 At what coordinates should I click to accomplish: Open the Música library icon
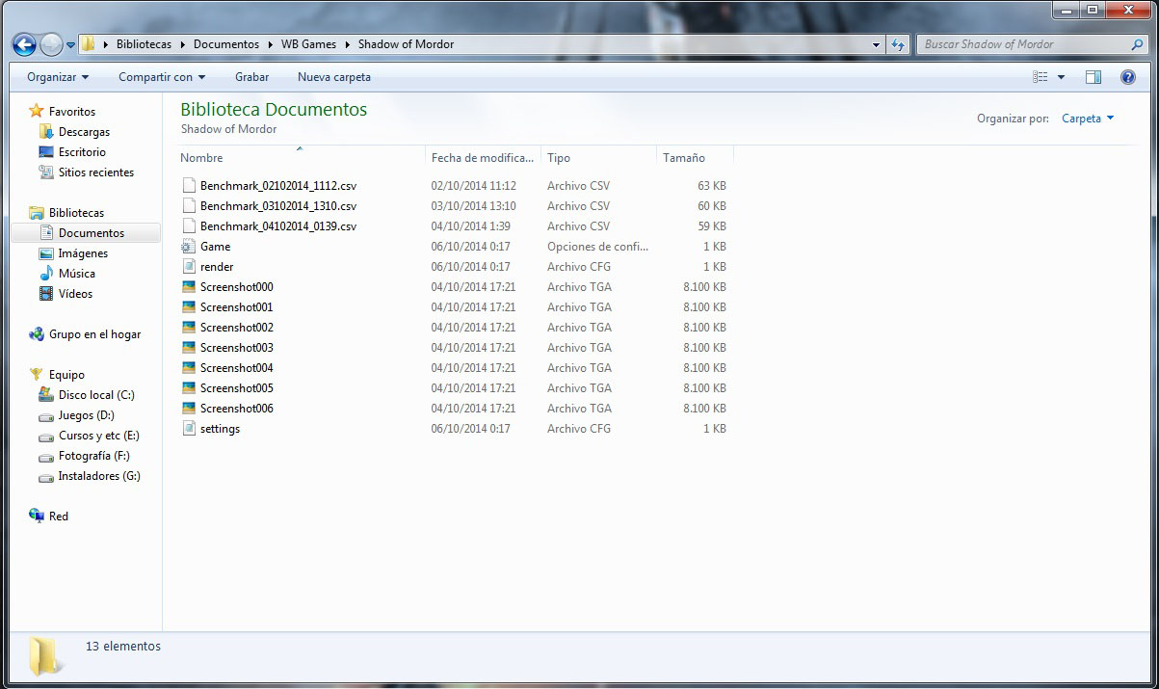pyautogui.click(x=45, y=274)
